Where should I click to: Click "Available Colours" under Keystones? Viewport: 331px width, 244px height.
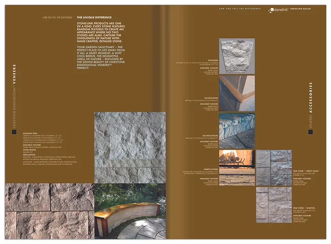(209, 68)
